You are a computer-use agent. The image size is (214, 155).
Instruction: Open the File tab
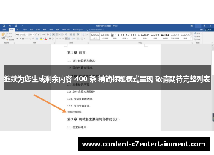coord(4,30)
